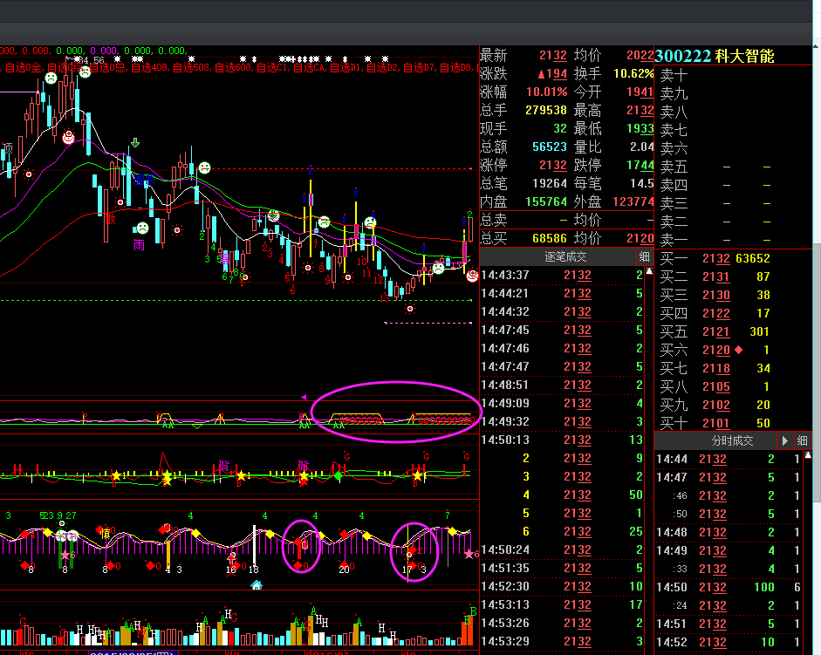
Task: Click the 今开 value 1941
Action: click(640, 92)
